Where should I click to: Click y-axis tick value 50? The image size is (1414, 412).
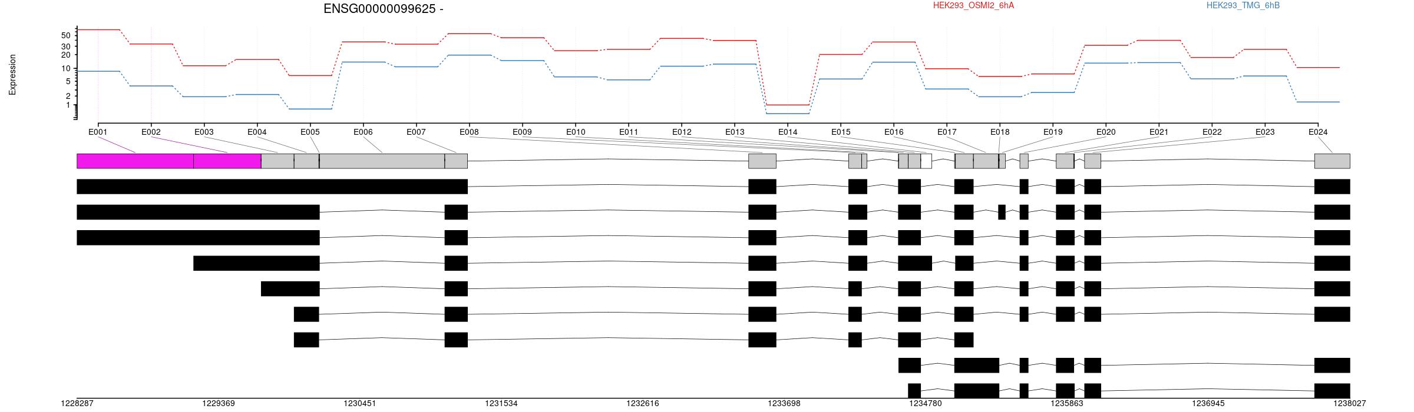pyautogui.click(x=65, y=36)
